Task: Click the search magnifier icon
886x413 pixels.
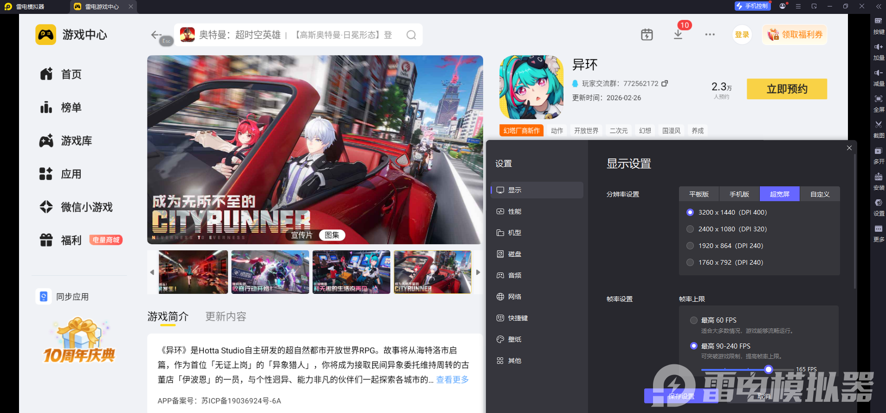Action: pos(411,35)
